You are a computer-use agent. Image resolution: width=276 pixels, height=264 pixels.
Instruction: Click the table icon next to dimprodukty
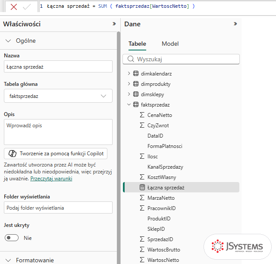click(x=136, y=84)
